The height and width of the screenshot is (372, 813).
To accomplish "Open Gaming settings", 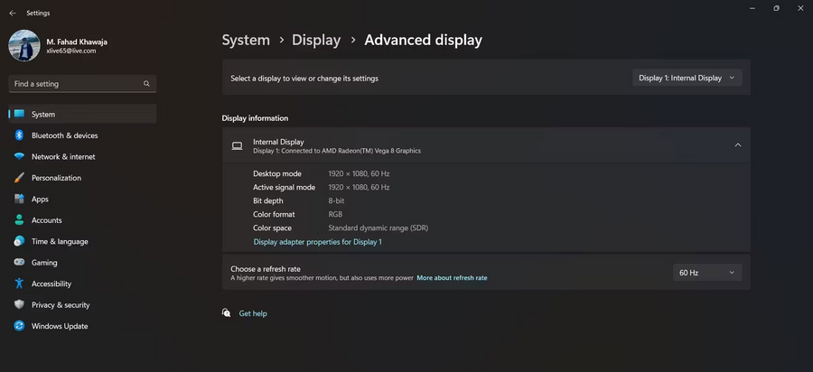I will point(82,263).
